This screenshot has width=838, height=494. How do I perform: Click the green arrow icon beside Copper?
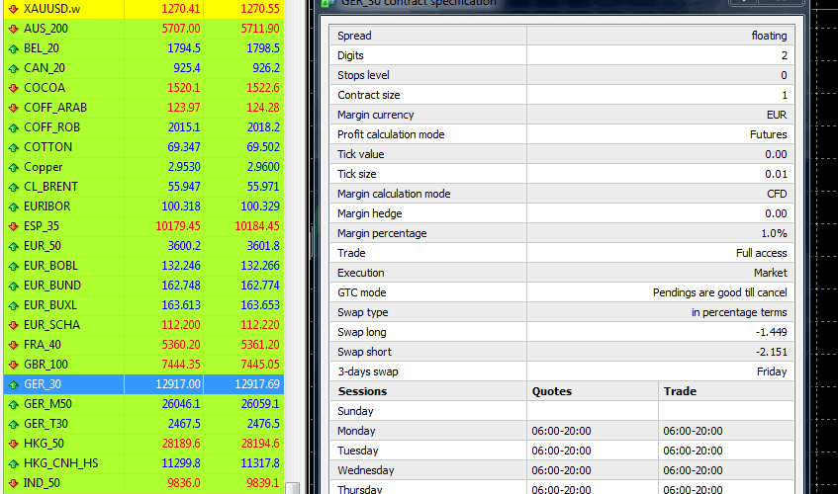coord(14,167)
